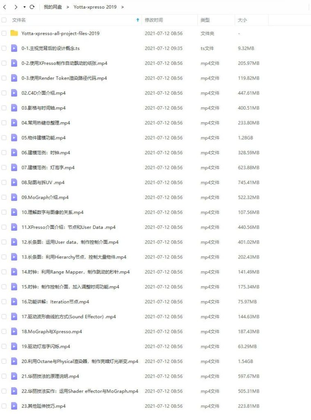Open 20.利用Octane与Physical渲染器 video file
This screenshot has height=420, width=311.
pyautogui.click(x=80, y=361)
